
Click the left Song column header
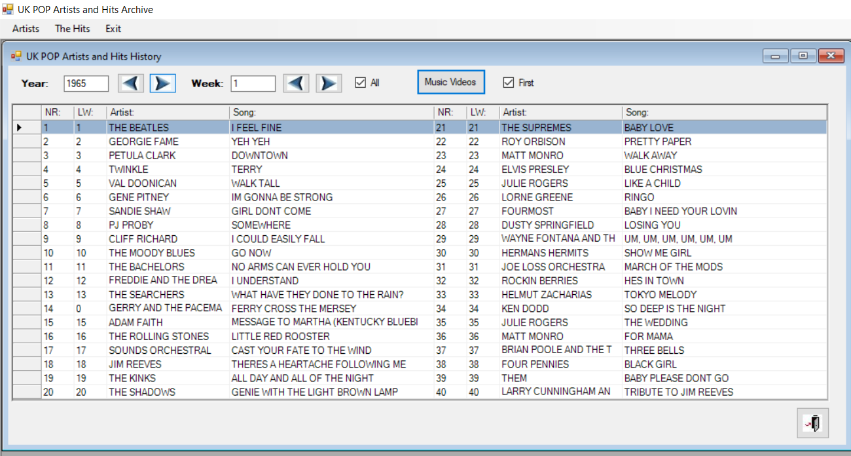(331, 113)
